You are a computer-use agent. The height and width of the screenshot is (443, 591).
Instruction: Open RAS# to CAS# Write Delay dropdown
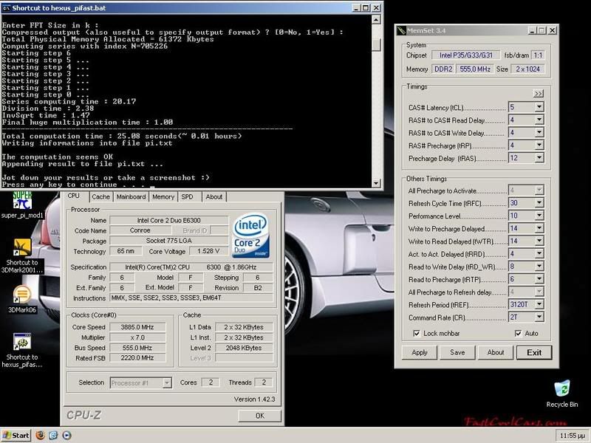pyautogui.click(x=539, y=133)
